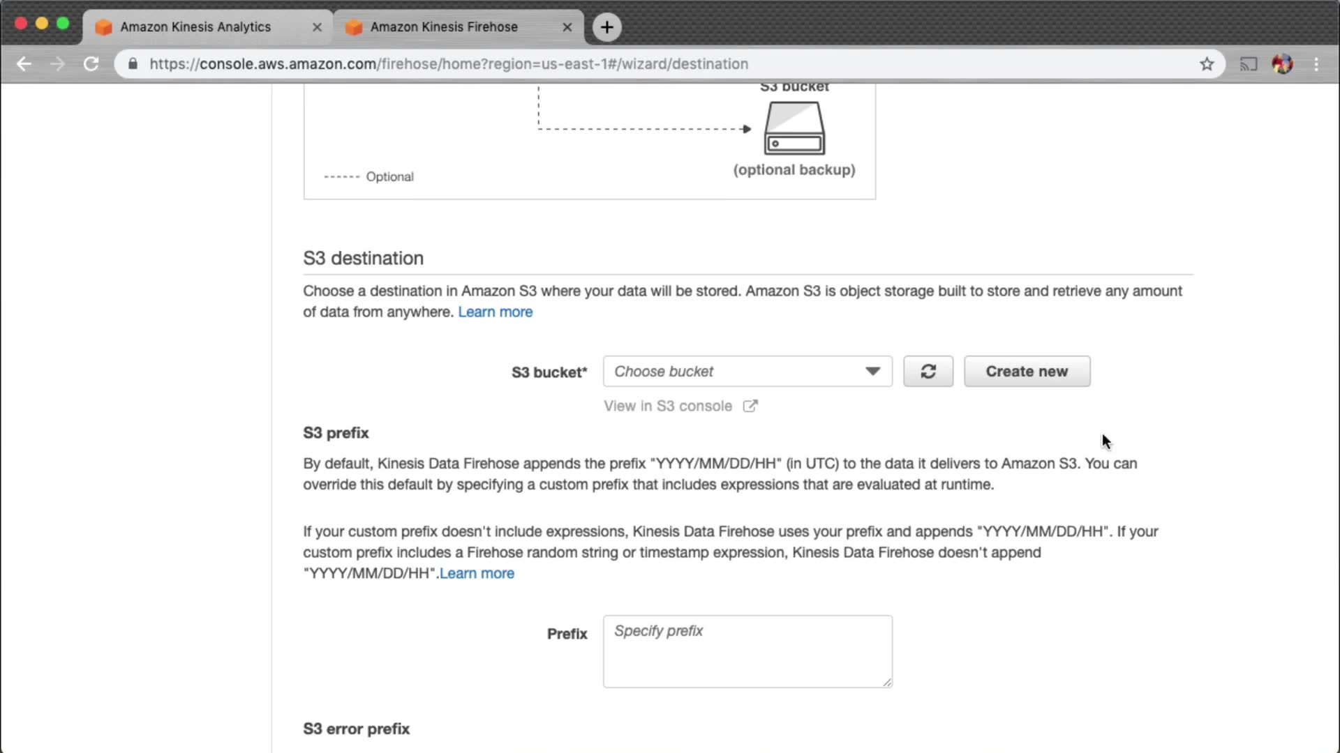Click the browser back arrow
This screenshot has height=753, width=1340.
click(24, 64)
